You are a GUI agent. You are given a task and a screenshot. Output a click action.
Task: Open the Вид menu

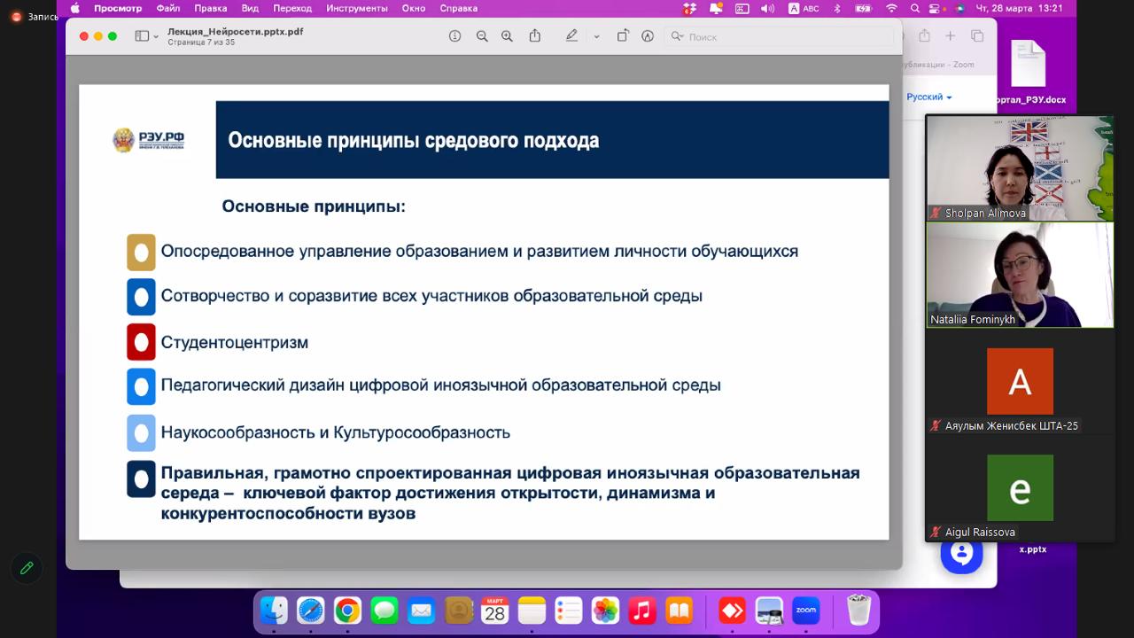click(250, 8)
